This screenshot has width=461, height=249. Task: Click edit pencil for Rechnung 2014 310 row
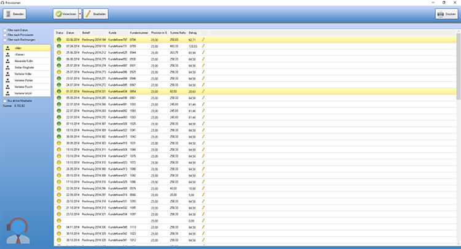coord(203,163)
